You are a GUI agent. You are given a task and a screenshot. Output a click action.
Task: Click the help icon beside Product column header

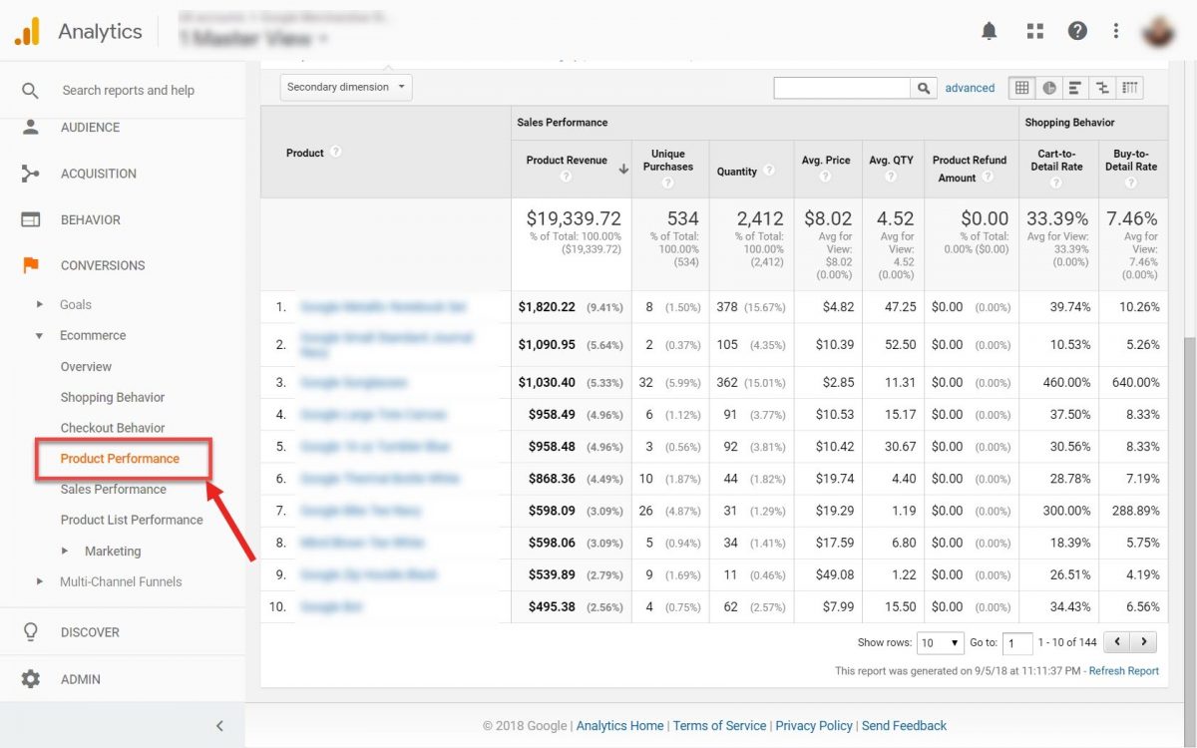(x=336, y=153)
